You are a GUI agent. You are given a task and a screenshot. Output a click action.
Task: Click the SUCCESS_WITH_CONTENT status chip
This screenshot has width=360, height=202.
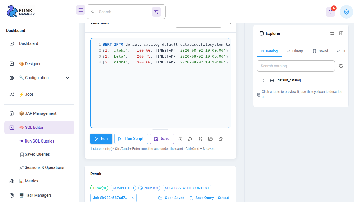(187, 188)
